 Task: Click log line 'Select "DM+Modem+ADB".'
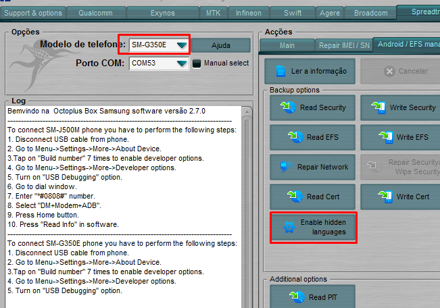(55, 205)
